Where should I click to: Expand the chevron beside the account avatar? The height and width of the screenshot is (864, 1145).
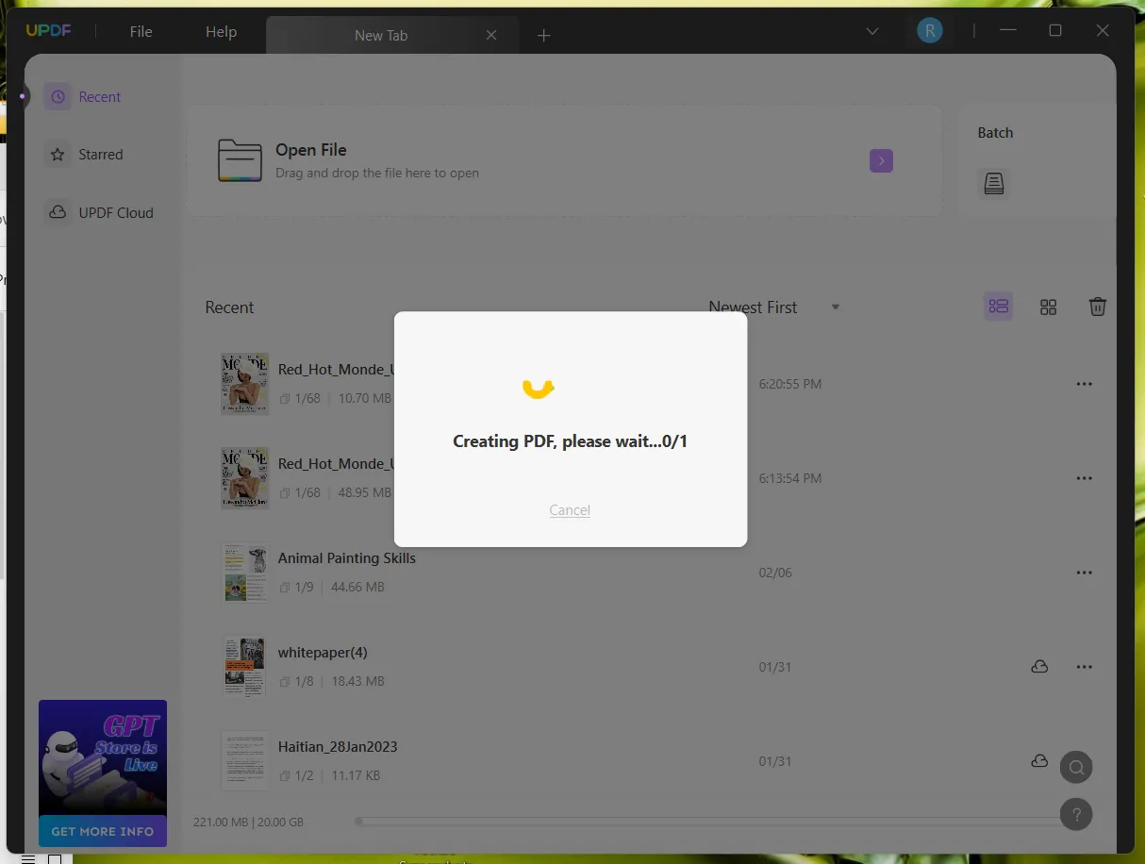tap(871, 30)
